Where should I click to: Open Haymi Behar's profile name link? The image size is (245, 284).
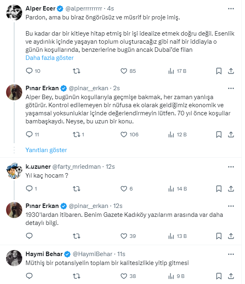point(44,254)
